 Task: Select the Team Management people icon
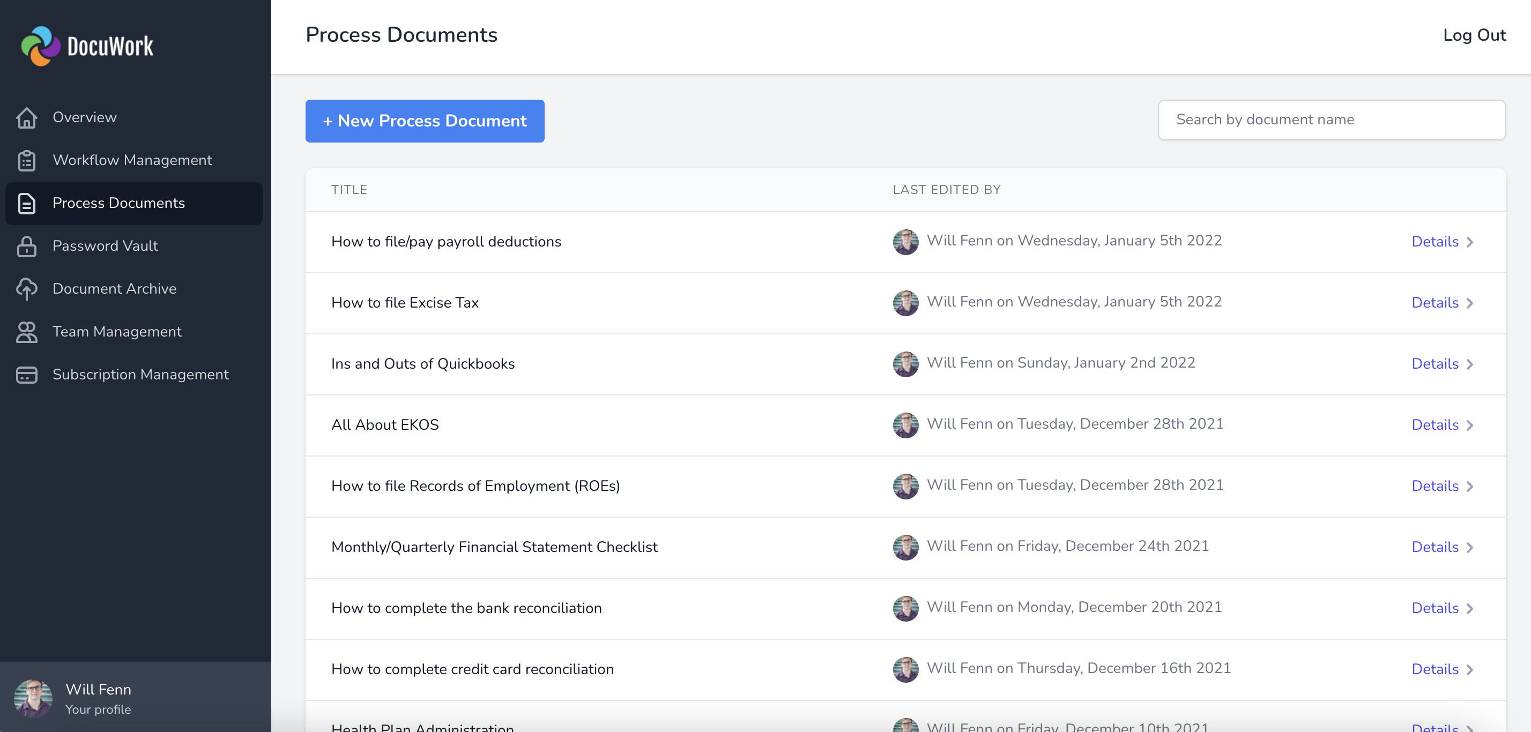[26, 332]
